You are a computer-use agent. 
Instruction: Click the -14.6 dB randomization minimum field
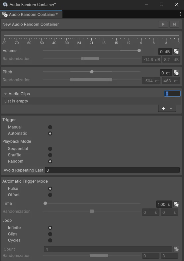151,59
